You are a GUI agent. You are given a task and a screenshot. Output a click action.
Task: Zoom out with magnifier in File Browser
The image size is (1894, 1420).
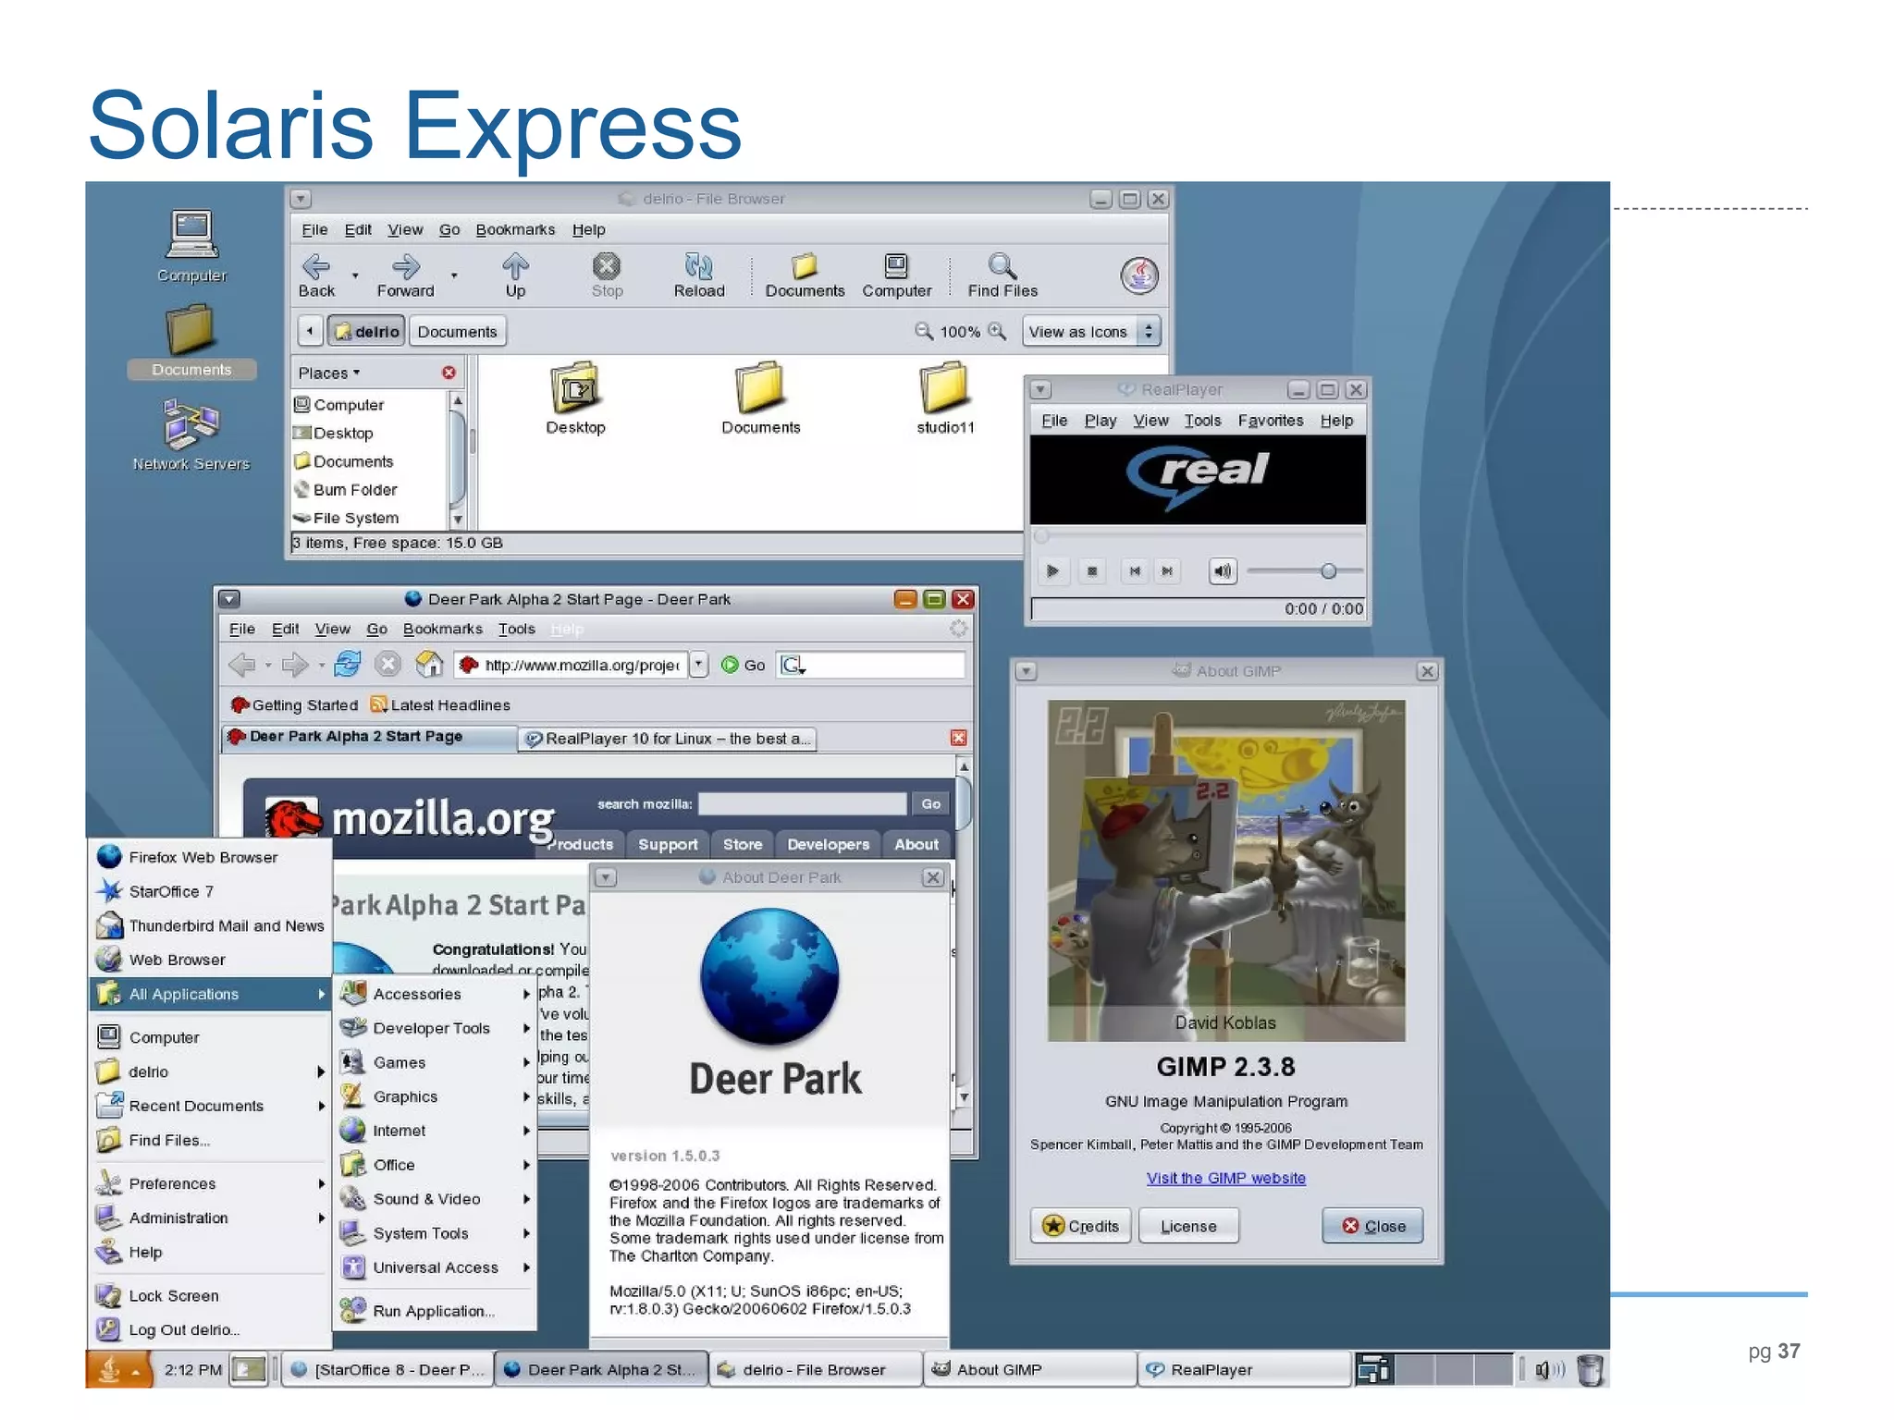[923, 331]
